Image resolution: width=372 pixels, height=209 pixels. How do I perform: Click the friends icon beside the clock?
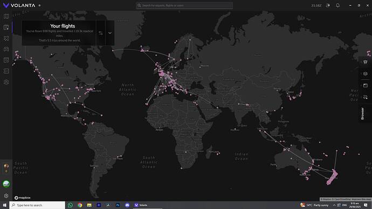pos(328,5)
